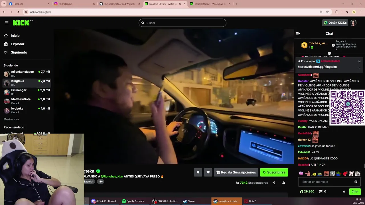The width and height of the screenshot is (365, 205).
Task: Focus the Buscar search field
Action: [182, 23]
